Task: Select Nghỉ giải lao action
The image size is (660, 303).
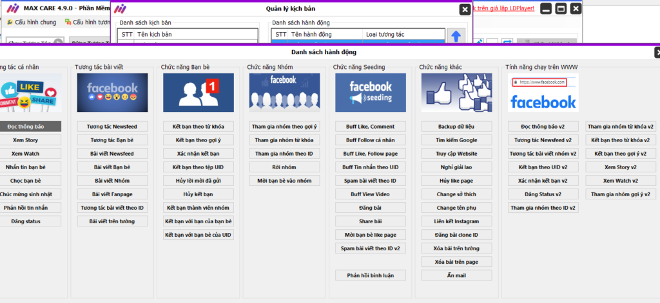Action: pos(457,167)
